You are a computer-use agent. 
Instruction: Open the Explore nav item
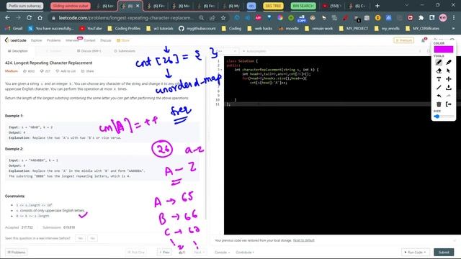coord(37,40)
